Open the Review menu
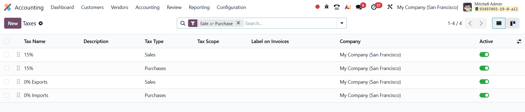 [174, 7]
